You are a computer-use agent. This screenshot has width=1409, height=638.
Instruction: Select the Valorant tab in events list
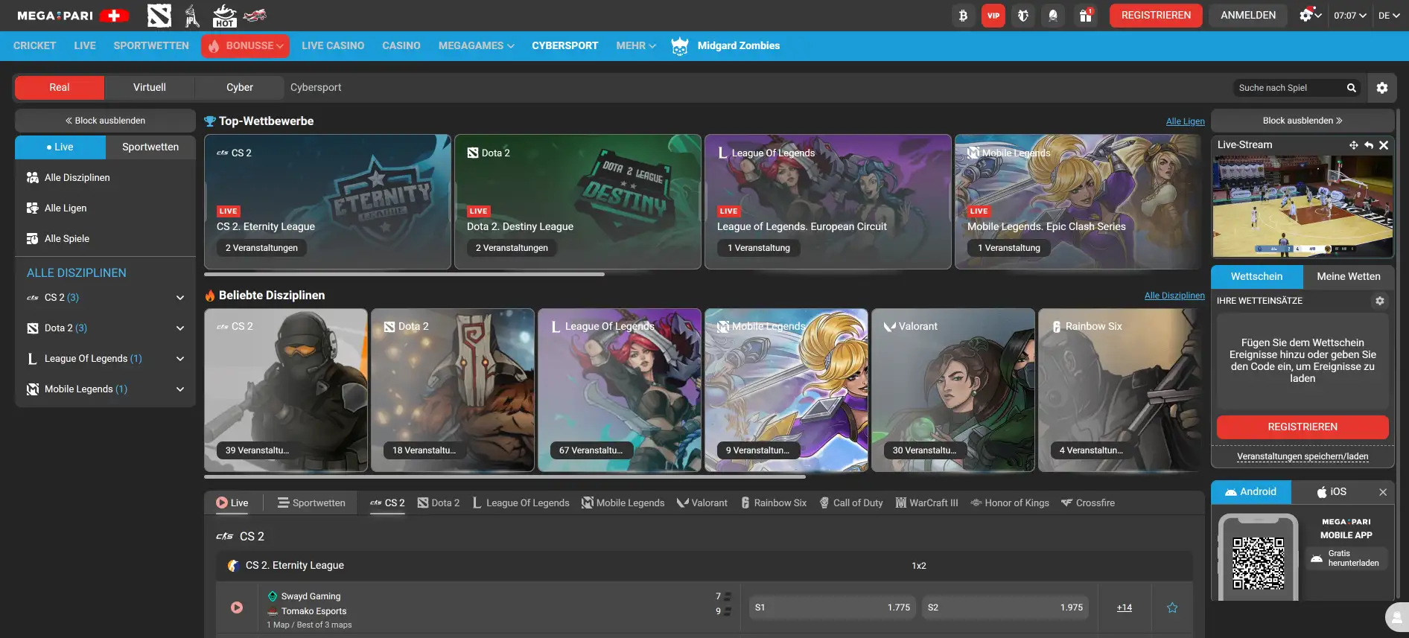pyautogui.click(x=702, y=503)
